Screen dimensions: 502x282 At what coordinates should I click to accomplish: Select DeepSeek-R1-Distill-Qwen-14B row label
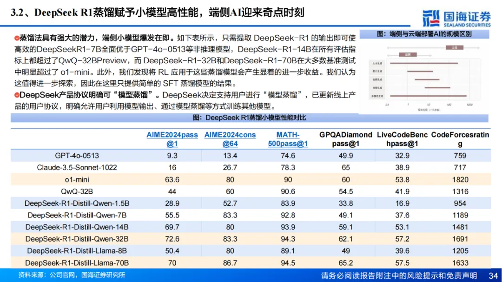coord(77,227)
